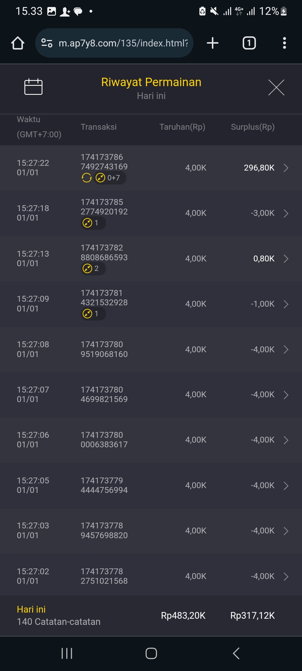Expand the 0,80K surplus row chevron

[x=286, y=259]
